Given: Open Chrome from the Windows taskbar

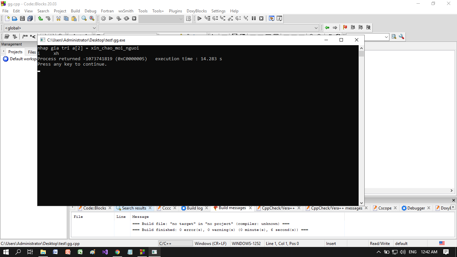Looking at the screenshot, I should point(117,252).
